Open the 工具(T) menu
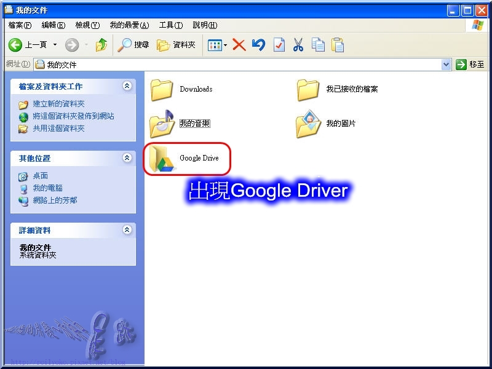Image resolution: width=492 pixels, height=369 pixels. (171, 25)
